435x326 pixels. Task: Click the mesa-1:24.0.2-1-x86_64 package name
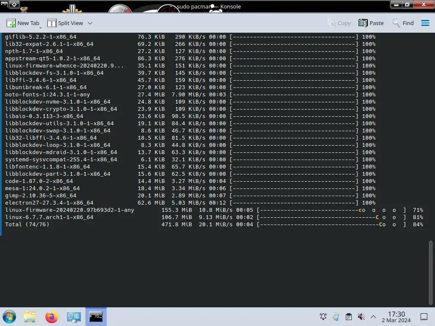coord(42,188)
